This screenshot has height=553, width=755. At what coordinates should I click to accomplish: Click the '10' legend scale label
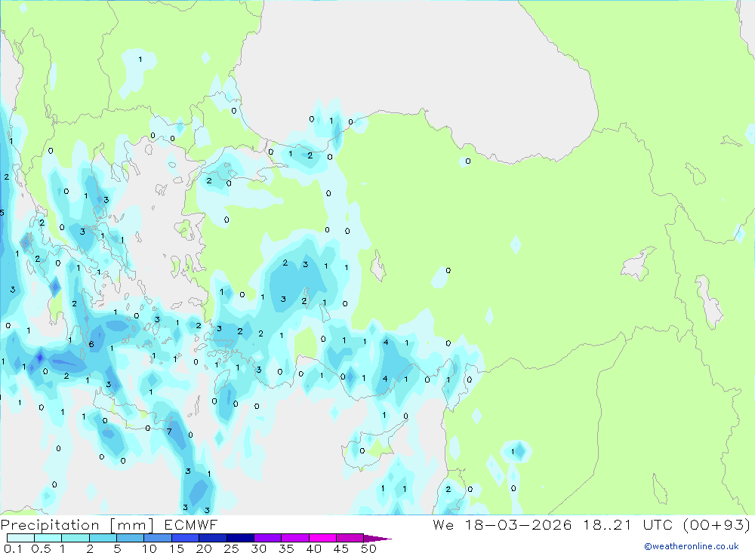(x=149, y=548)
